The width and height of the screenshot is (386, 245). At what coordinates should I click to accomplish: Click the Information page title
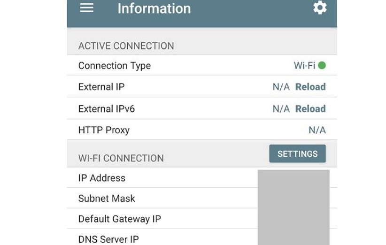(x=154, y=8)
